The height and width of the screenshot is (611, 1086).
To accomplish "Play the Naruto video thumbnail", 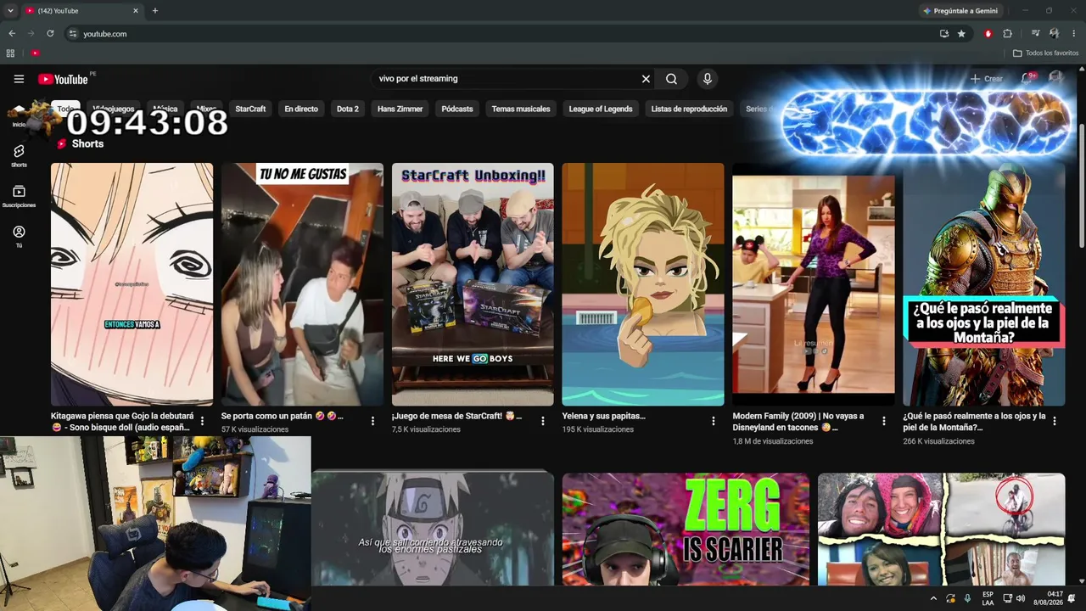I will coord(433,529).
